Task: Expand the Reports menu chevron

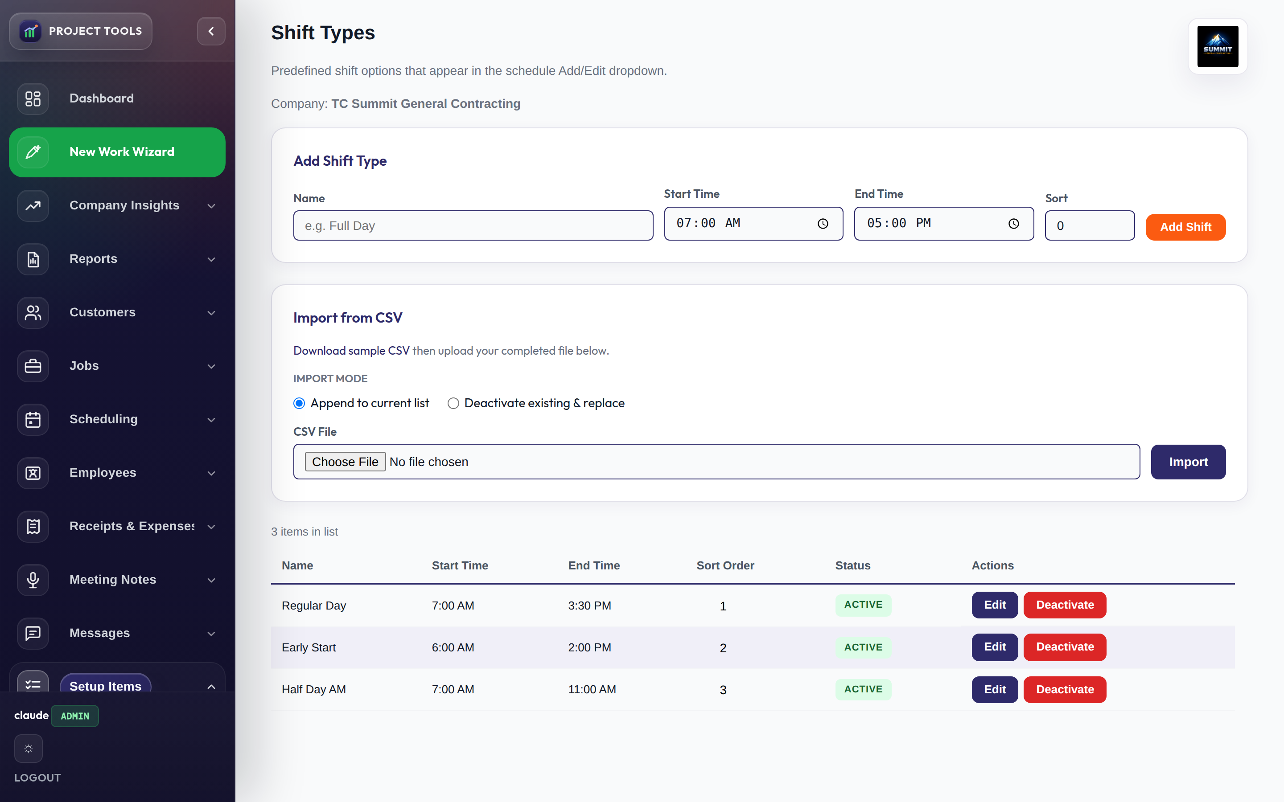Action: [211, 259]
